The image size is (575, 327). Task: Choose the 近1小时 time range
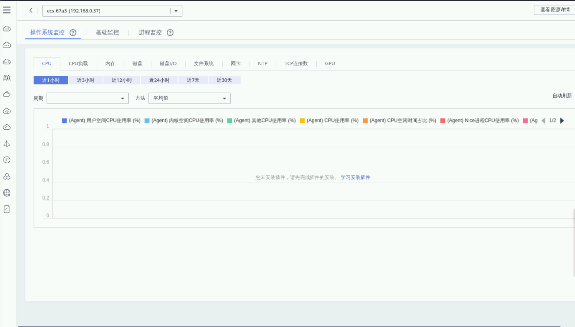point(51,80)
